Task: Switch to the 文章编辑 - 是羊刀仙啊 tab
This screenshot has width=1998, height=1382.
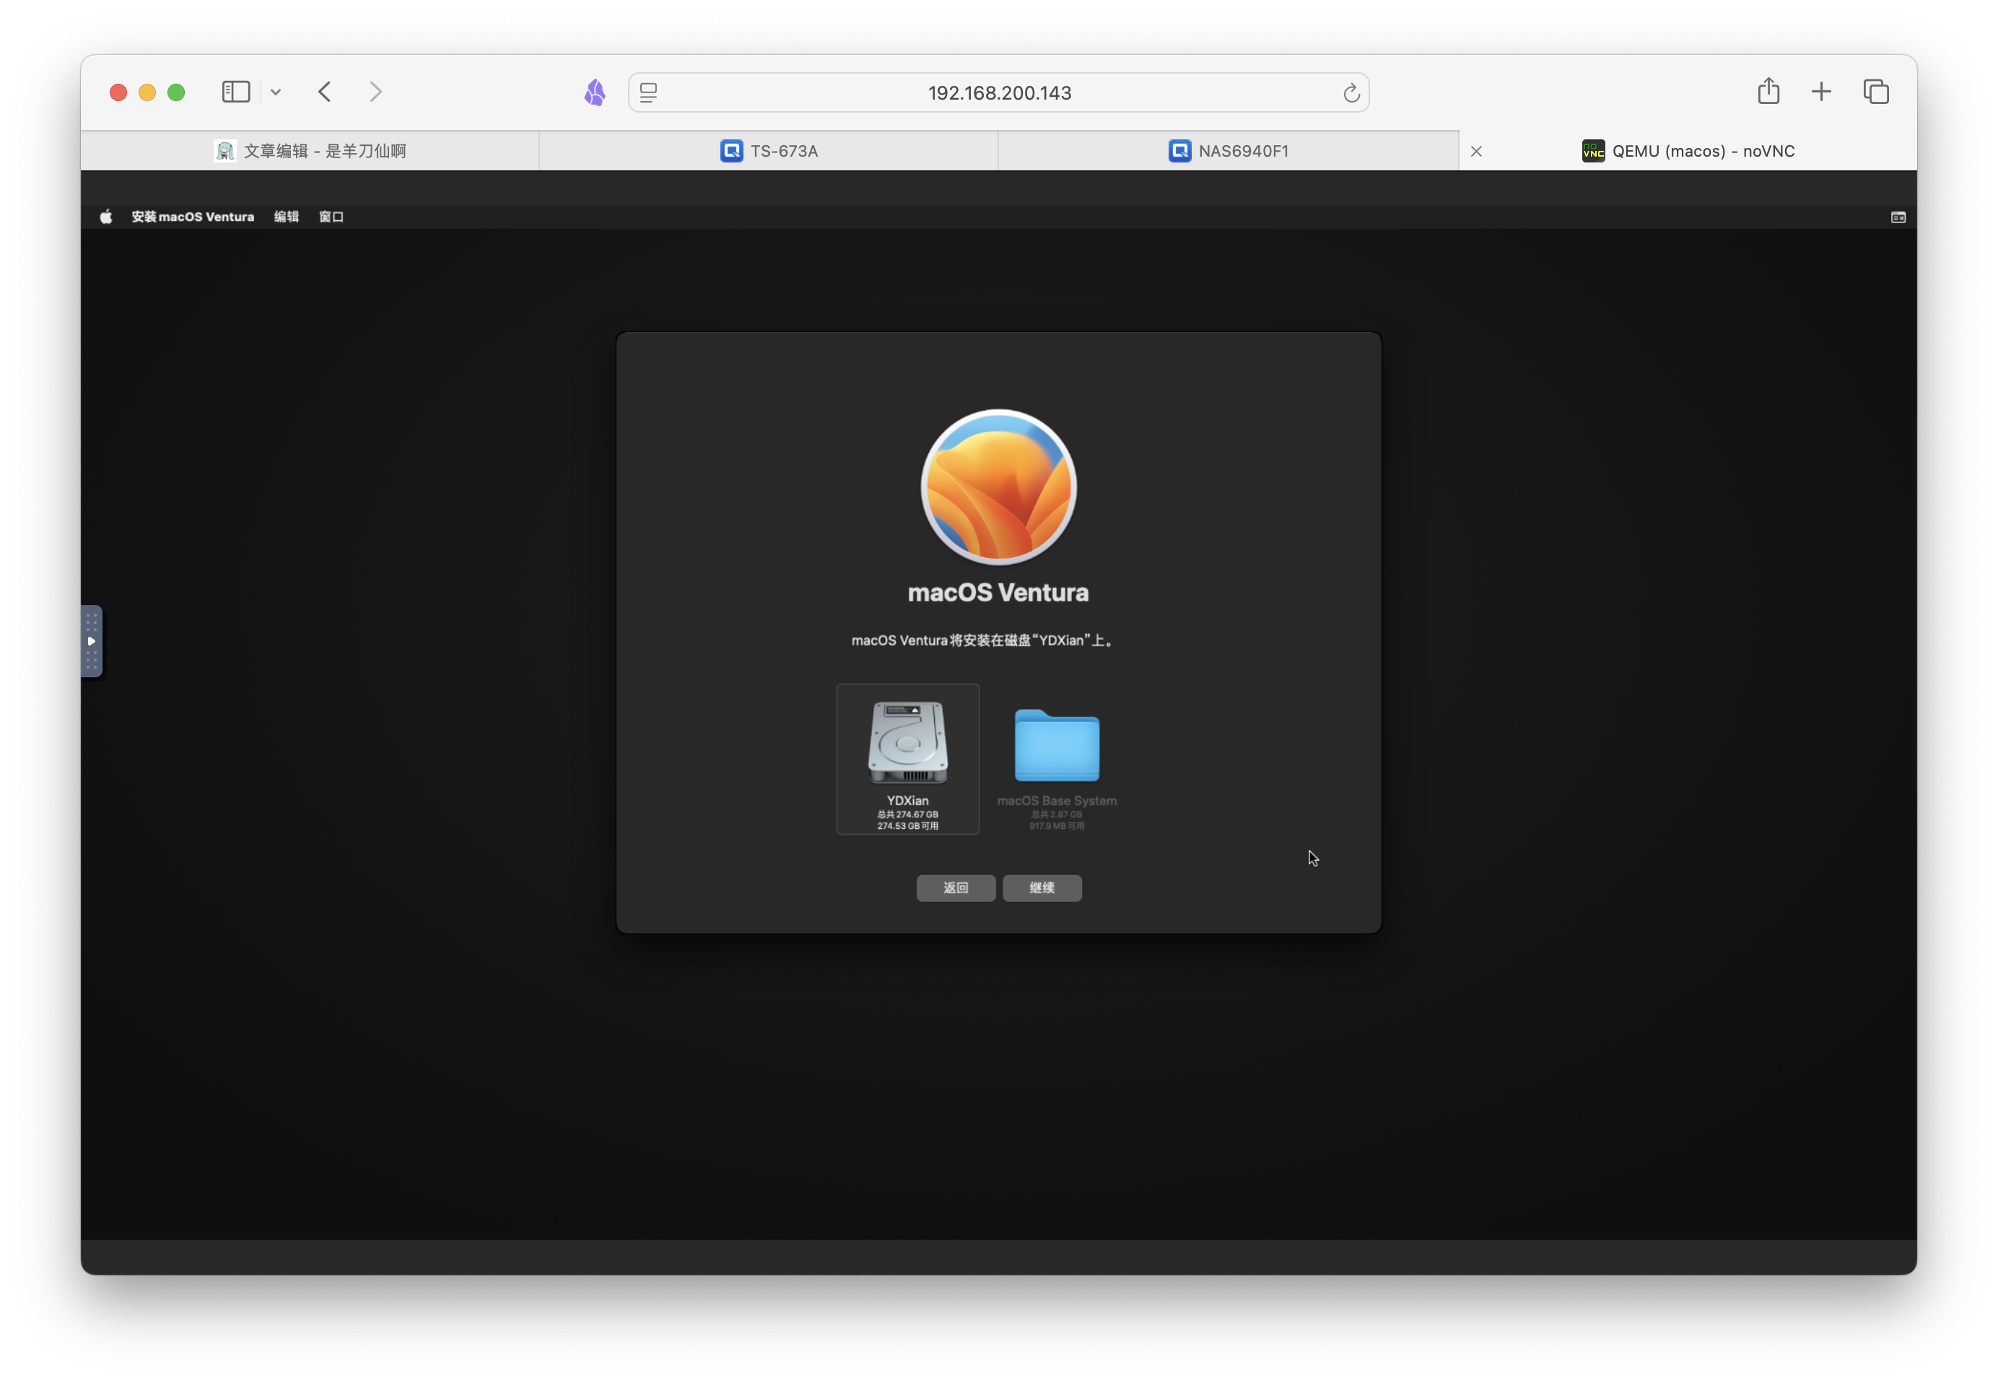Action: point(310,151)
